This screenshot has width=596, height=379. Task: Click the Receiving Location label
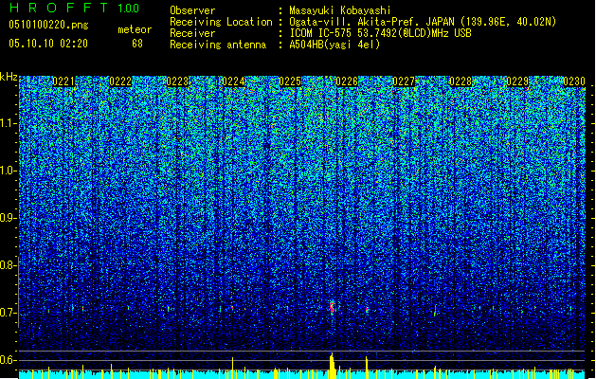[221, 22]
